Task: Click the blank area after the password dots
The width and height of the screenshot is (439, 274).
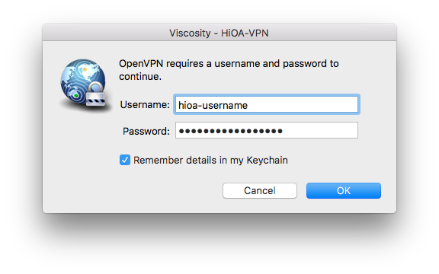Action: 320,130
